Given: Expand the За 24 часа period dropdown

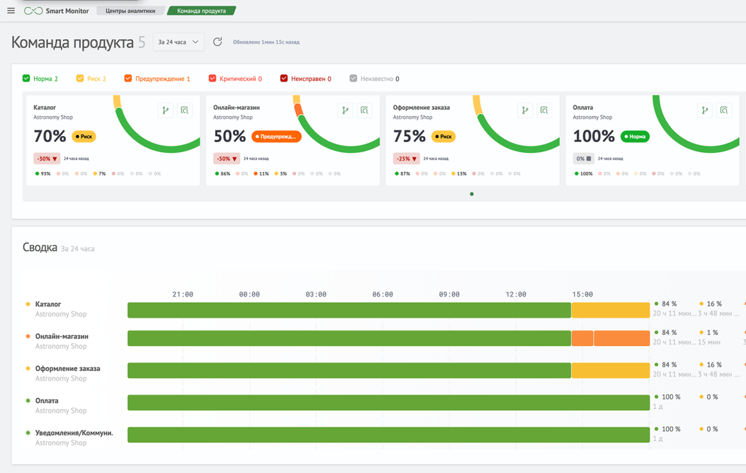Looking at the screenshot, I should [x=178, y=42].
